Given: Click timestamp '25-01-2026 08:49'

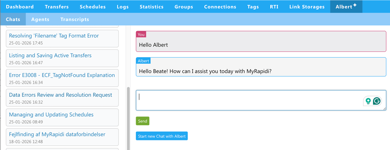Looking at the screenshot, I should coord(26,122).
